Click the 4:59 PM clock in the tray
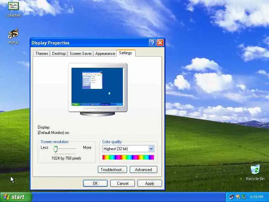This screenshot has height=202, width=269. [x=257, y=197]
